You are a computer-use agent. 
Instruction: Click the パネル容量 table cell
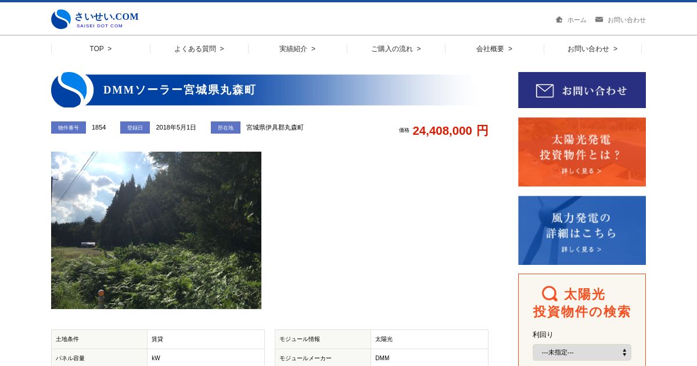pos(99,358)
